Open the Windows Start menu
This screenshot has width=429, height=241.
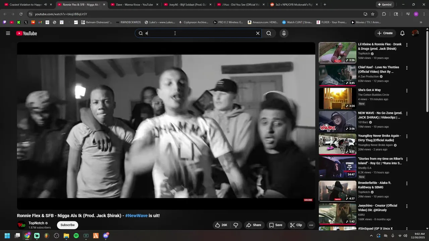point(7,236)
